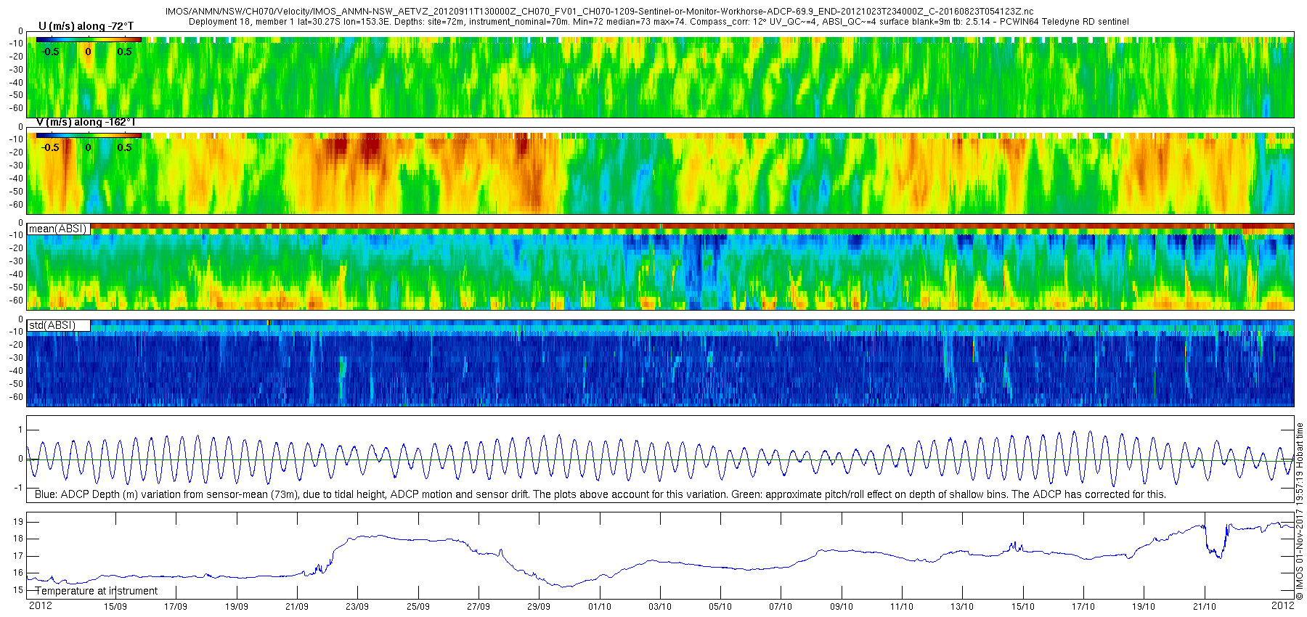Viewport: 1307px width, 617px height.
Task: Click the -30 depth tick of the V panel
Action: [x=15, y=166]
